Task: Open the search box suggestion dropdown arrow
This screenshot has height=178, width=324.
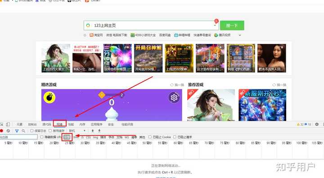Action: coord(215,26)
